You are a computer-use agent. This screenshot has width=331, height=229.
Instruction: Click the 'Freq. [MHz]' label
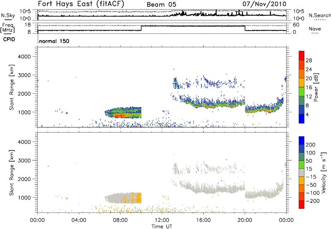[7, 28]
